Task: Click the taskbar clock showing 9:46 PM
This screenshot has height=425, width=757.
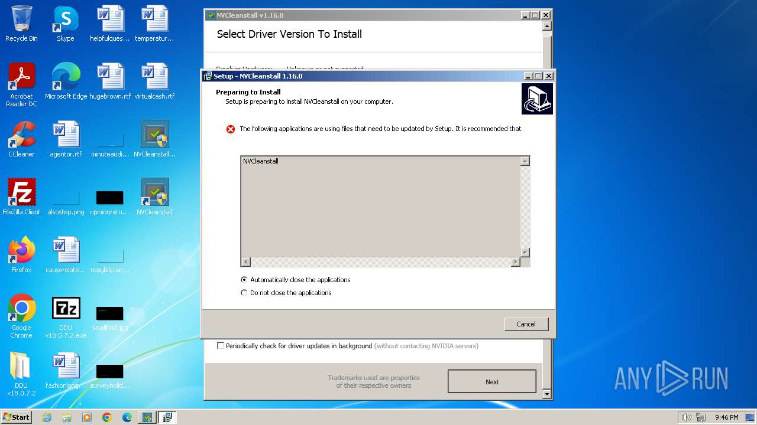Action: coord(726,417)
